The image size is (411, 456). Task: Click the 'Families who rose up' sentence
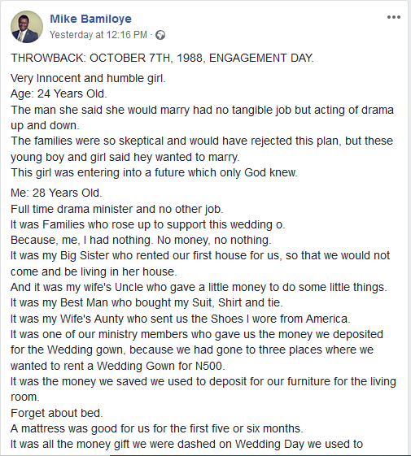tap(148, 224)
